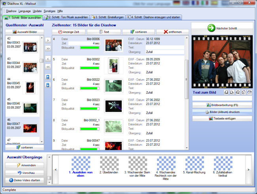Click Zeit field of row 4
Screen dimensions: 257x194
point(84,43)
